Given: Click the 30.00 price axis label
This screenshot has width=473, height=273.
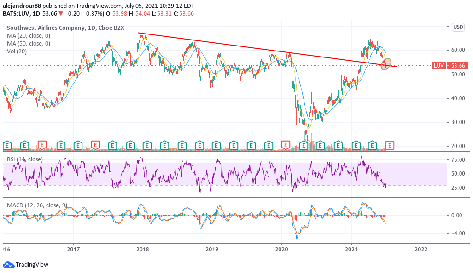Looking at the screenshot, I should (458, 122).
